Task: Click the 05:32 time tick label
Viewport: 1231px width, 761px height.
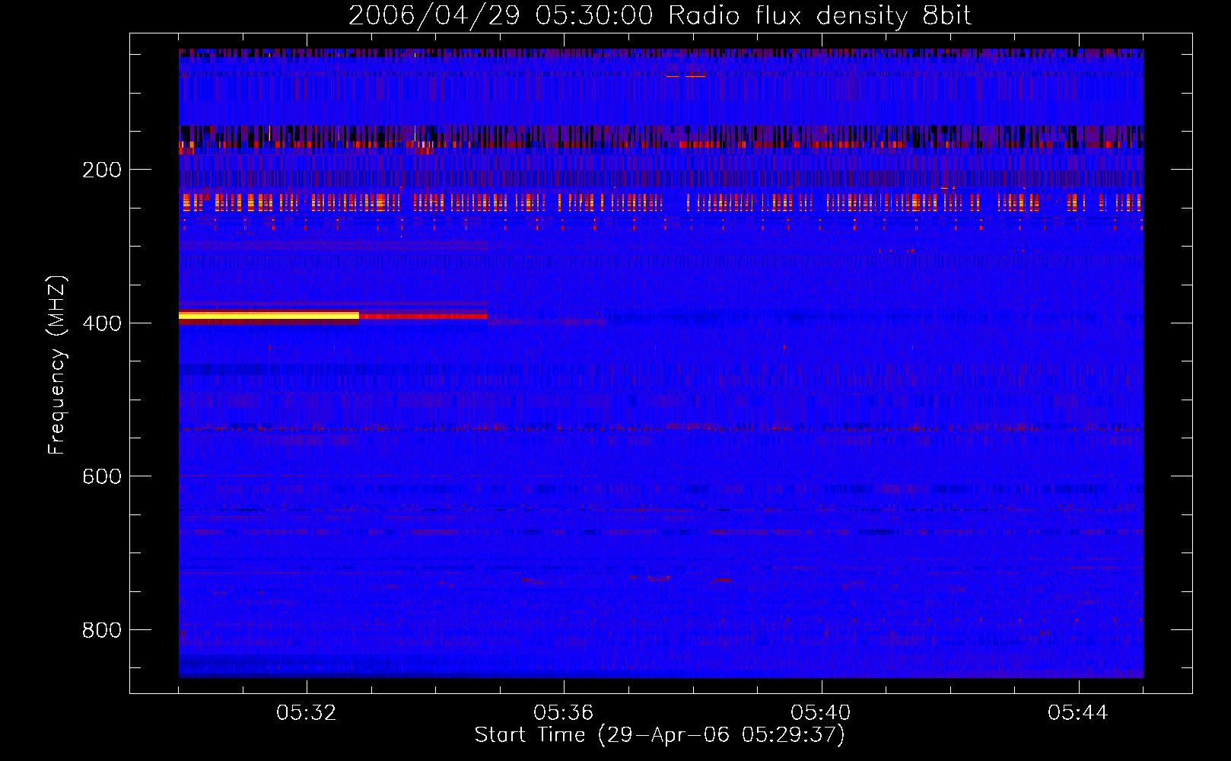Action: pos(307,713)
